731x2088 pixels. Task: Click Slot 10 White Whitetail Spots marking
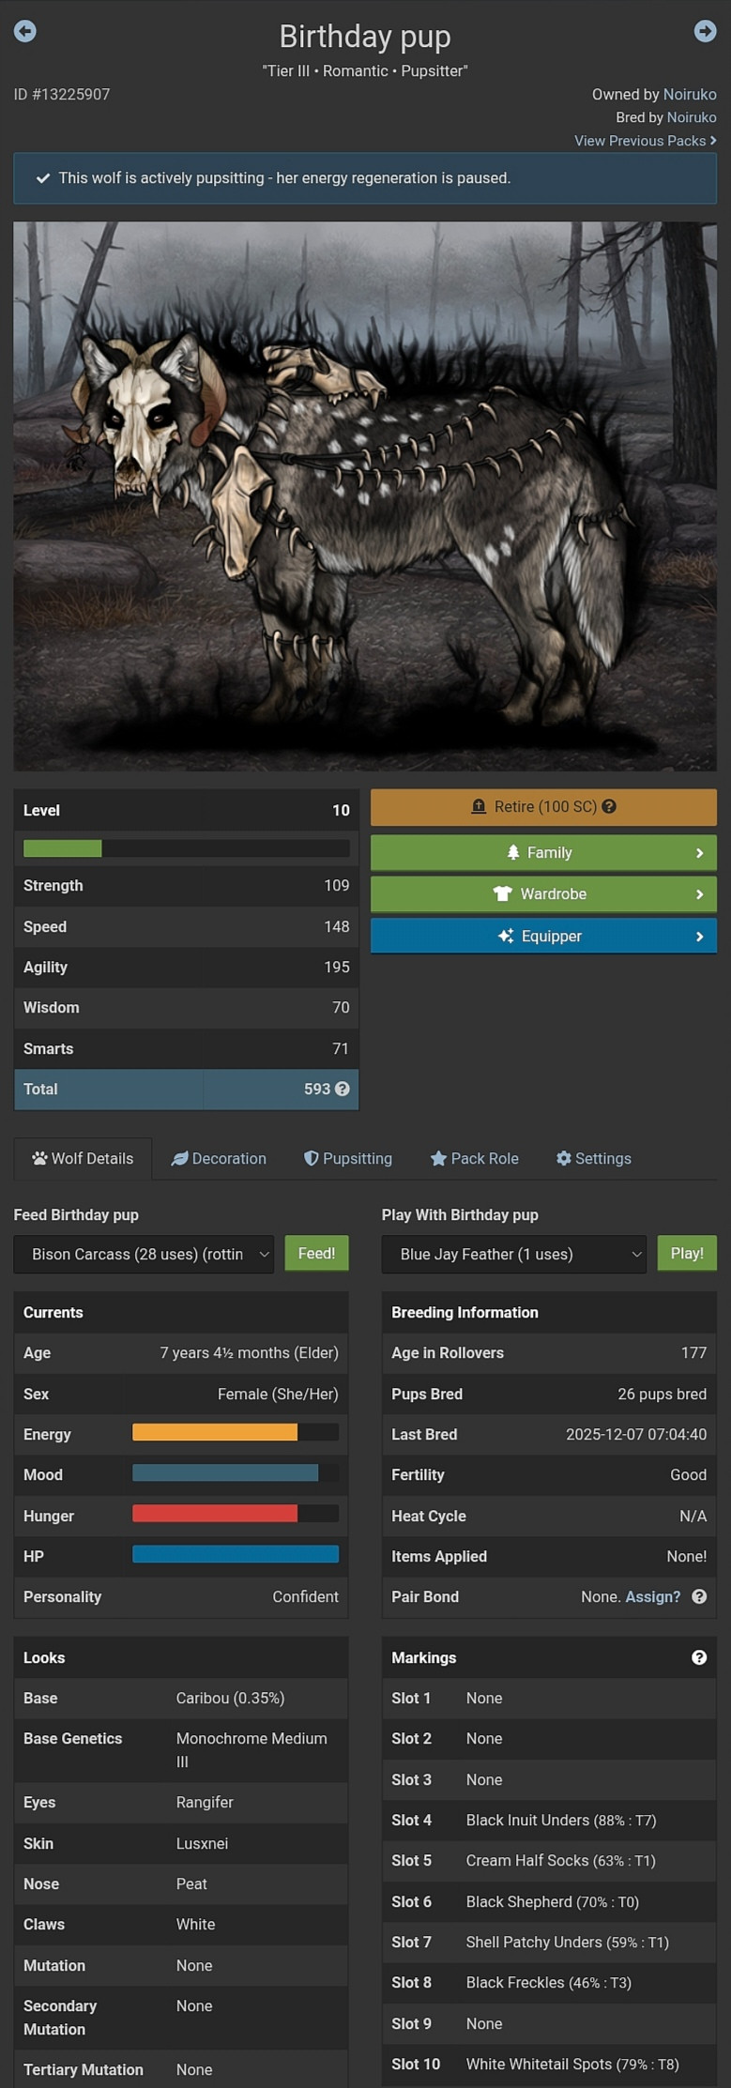pos(572,2064)
